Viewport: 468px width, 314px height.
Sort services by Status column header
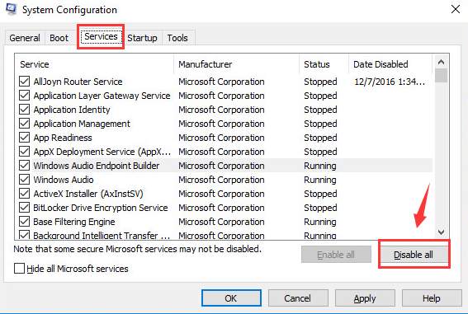[324, 64]
